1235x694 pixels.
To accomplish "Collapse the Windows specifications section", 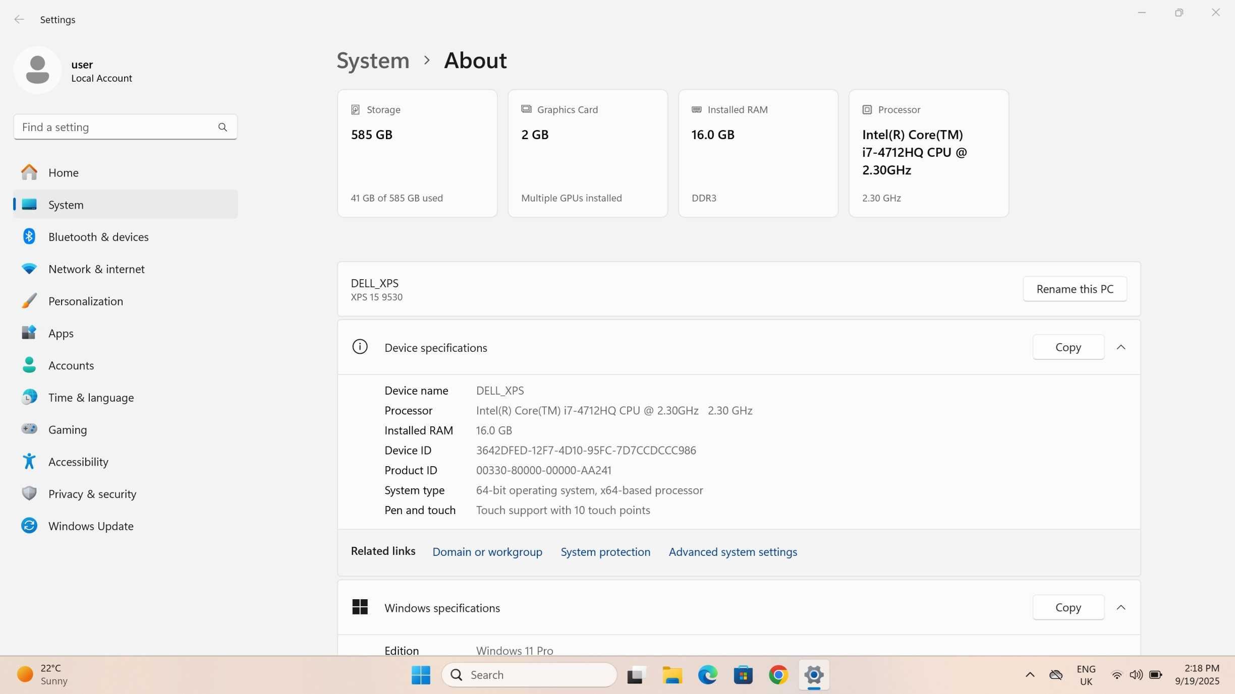I will tap(1121, 607).
